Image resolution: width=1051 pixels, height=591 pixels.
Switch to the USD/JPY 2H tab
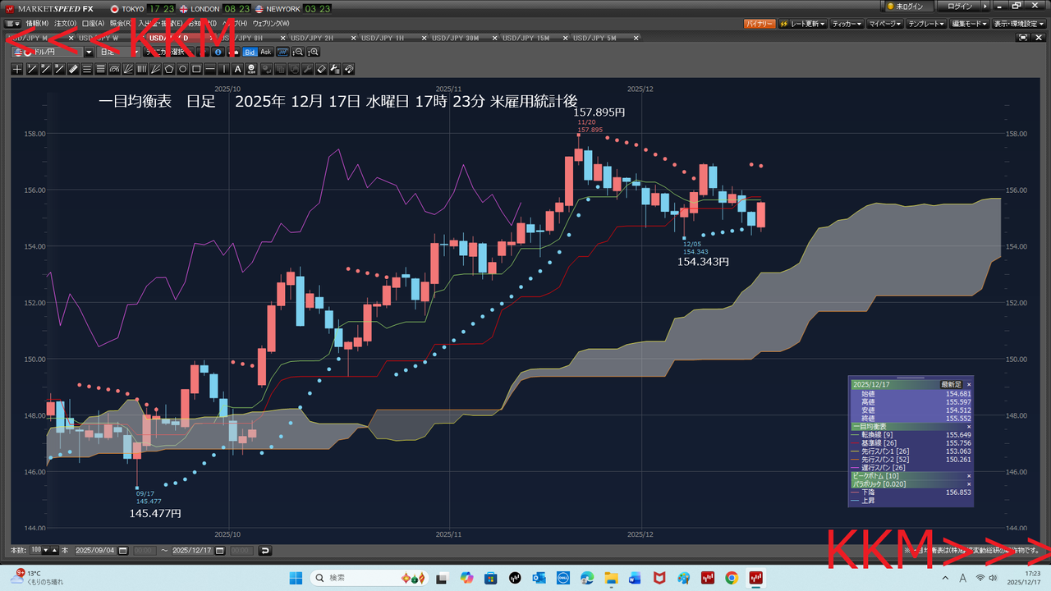[324, 38]
